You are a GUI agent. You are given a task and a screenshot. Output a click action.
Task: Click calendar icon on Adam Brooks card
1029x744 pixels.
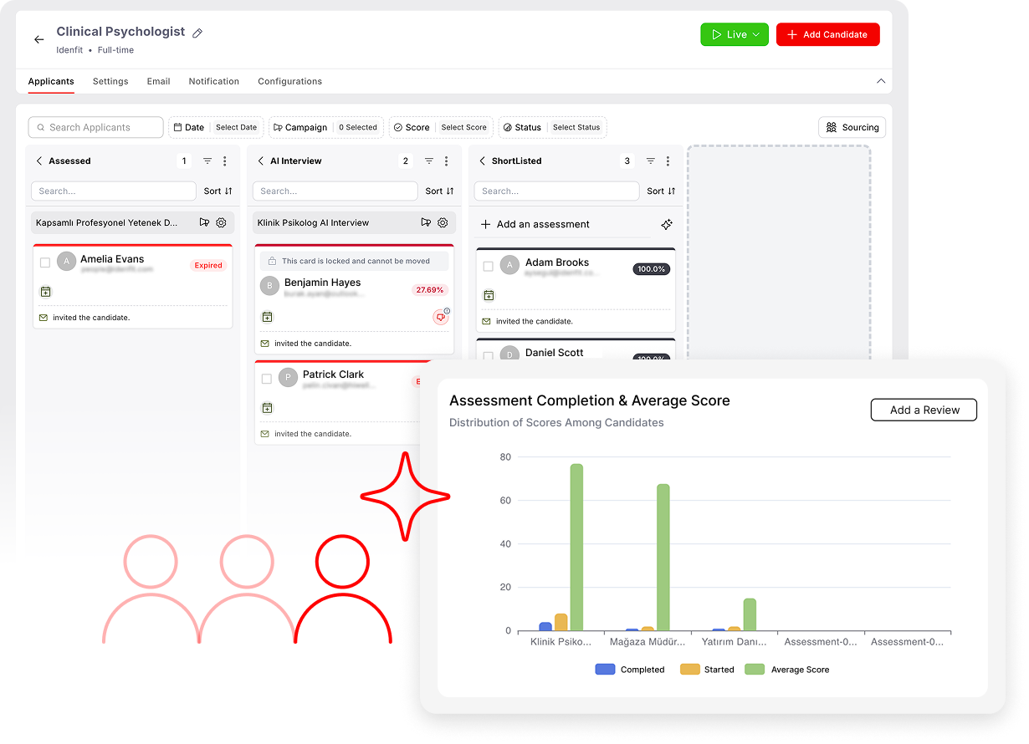click(489, 295)
